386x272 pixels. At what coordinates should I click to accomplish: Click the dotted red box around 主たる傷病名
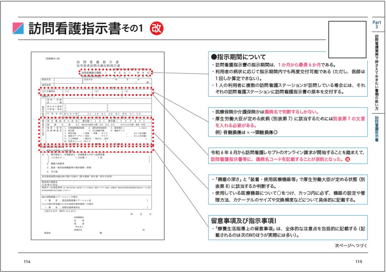[x=96, y=91]
